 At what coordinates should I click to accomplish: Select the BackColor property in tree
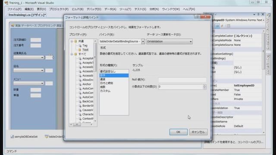(88, 102)
